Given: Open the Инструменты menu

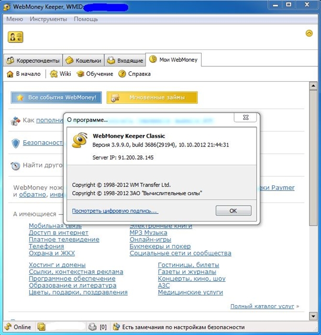Looking at the screenshot, I should pos(48,19).
